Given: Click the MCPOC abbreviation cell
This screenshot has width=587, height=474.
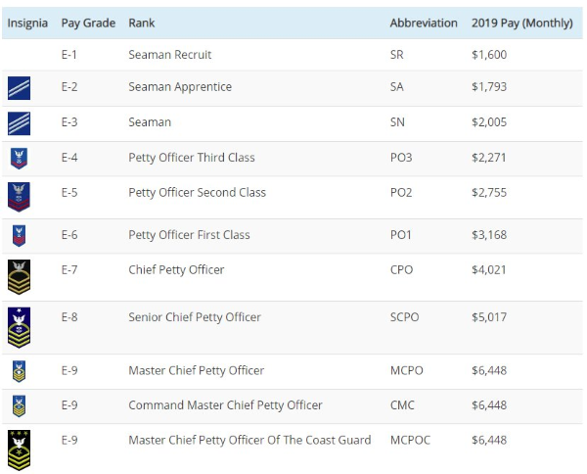Looking at the screenshot, I should [409, 441].
